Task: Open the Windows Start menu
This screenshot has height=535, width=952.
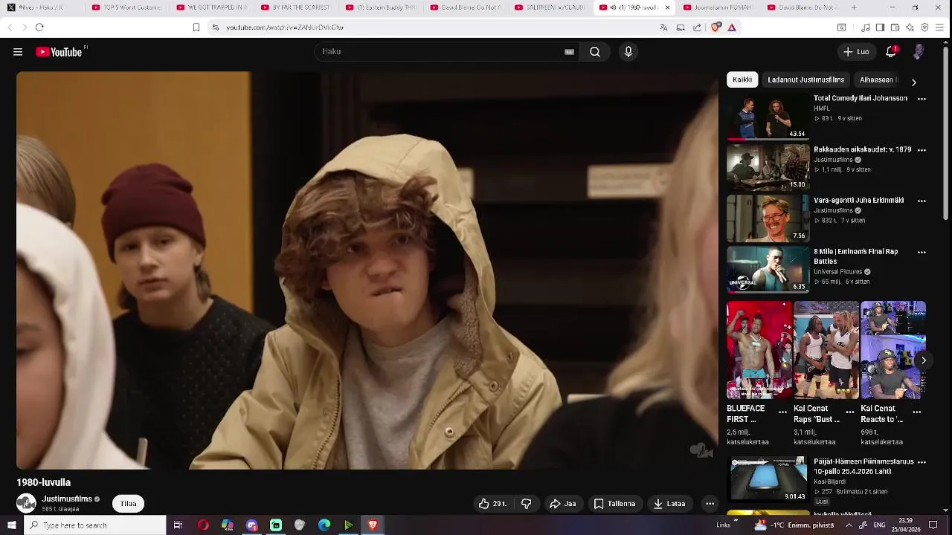Action: [11, 525]
